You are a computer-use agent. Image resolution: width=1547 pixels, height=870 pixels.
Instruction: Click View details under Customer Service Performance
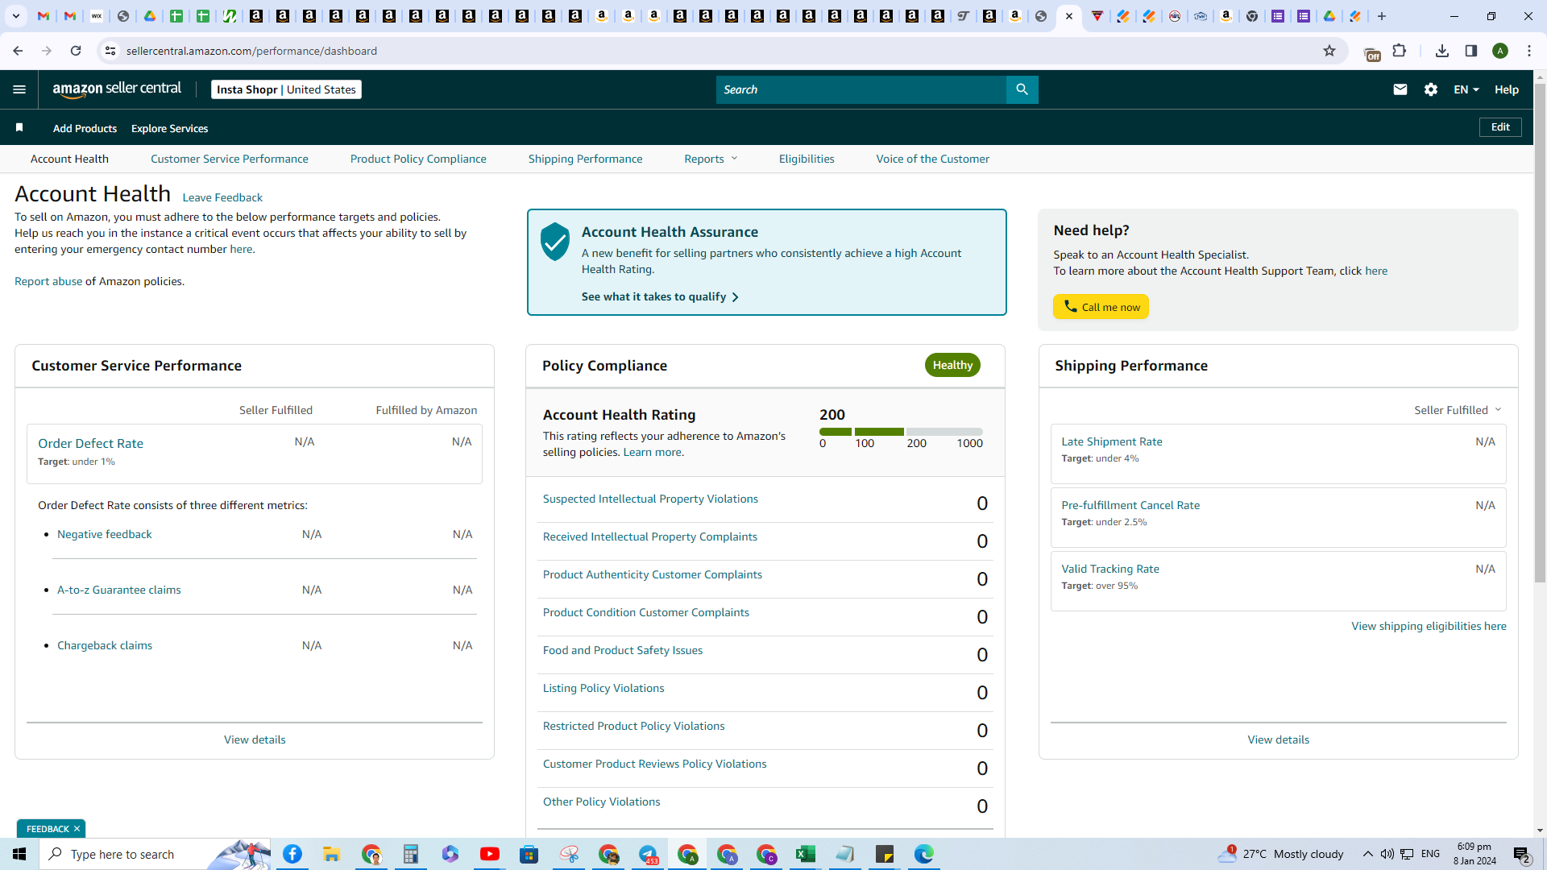tap(255, 739)
